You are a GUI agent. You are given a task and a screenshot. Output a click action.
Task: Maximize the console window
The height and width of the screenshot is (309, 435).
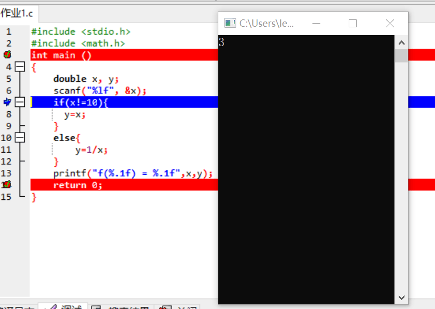(x=352, y=24)
